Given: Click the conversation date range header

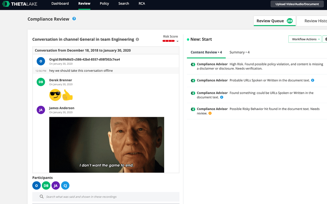Looking at the screenshot, I should pos(106,50).
